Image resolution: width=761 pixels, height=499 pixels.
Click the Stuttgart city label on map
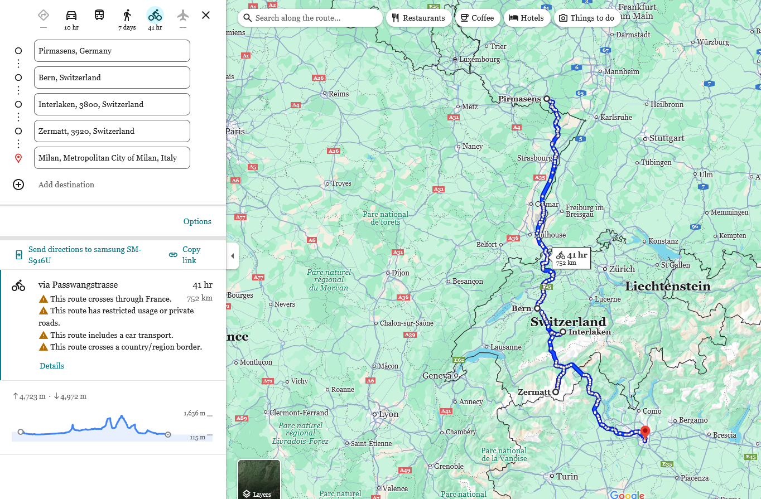pos(667,138)
